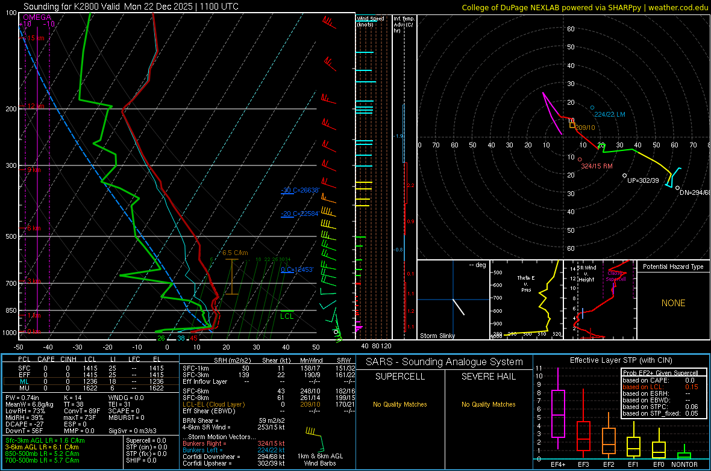Click the Bunkers Right = 324/15 kt line

pos(234,443)
